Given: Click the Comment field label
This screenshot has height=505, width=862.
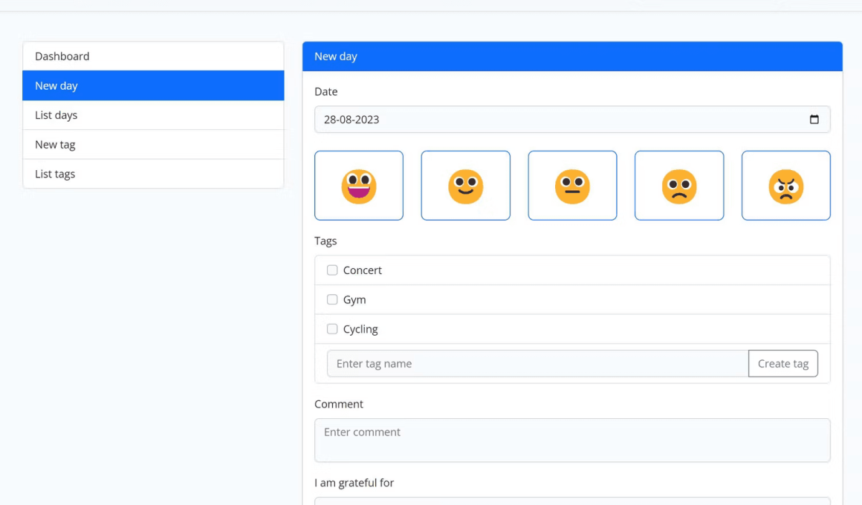Looking at the screenshot, I should (x=339, y=404).
